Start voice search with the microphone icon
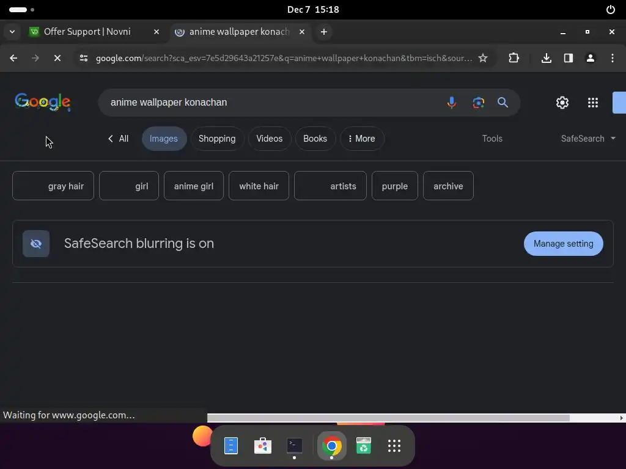626x469 pixels. (452, 103)
